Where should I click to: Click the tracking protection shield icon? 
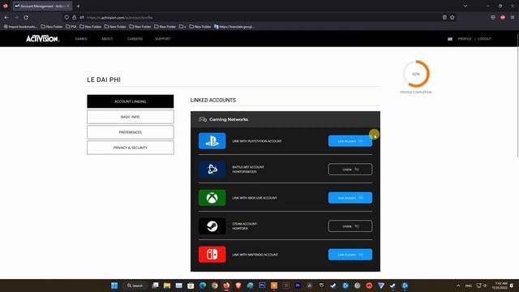click(x=66, y=17)
